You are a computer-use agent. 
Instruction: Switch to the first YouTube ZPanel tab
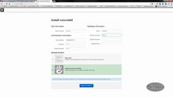coord(9,1)
